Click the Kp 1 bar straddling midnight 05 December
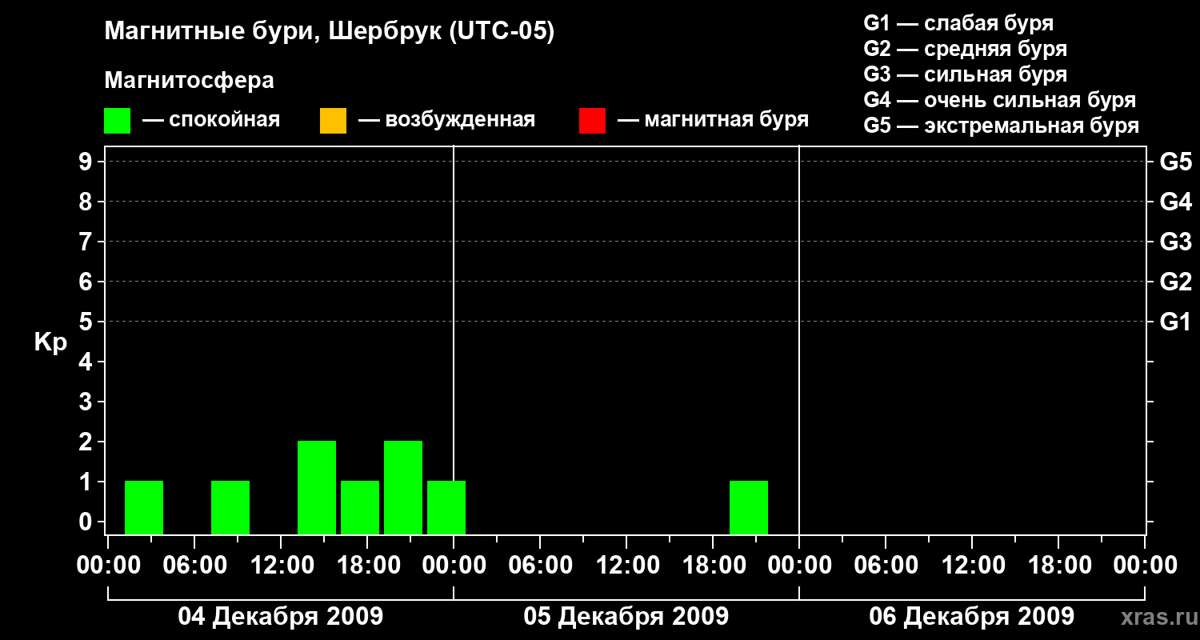The image size is (1200, 640). tap(446, 507)
